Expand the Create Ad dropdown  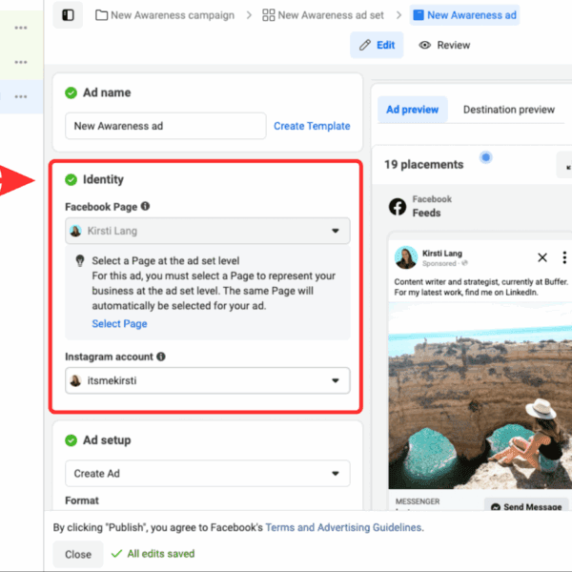coord(335,473)
